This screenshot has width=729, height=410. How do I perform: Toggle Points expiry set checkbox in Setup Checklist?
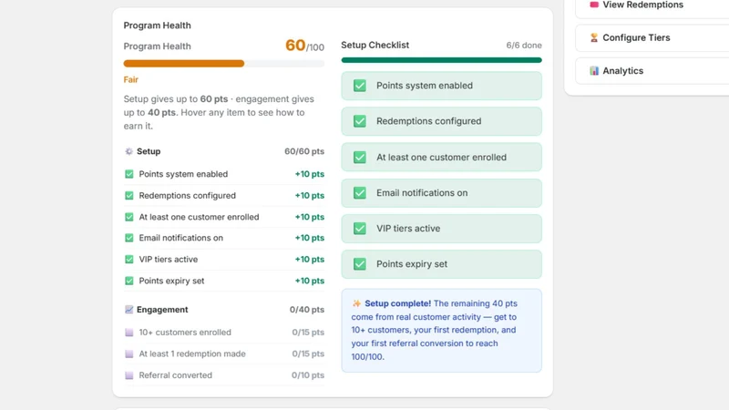coord(359,264)
